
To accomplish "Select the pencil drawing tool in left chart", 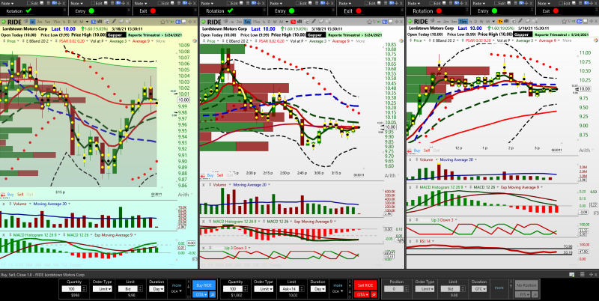I will coord(114,22).
